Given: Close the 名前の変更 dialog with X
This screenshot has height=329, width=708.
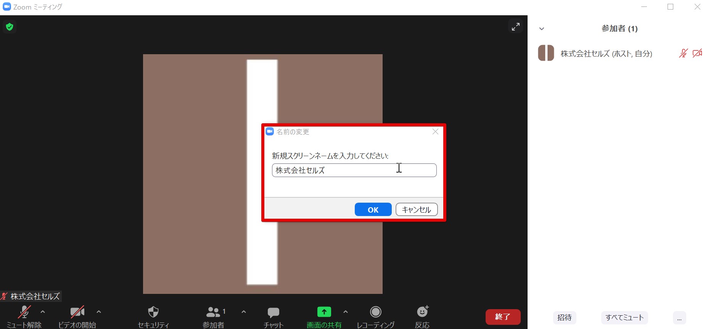Looking at the screenshot, I should pyautogui.click(x=435, y=132).
